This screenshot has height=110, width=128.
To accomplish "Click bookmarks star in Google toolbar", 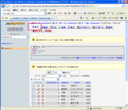I will 85,13.
